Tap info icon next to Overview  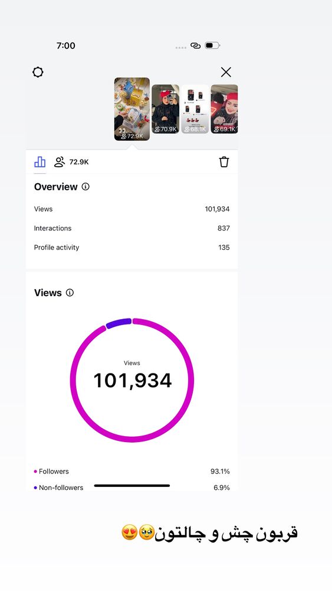tap(86, 187)
